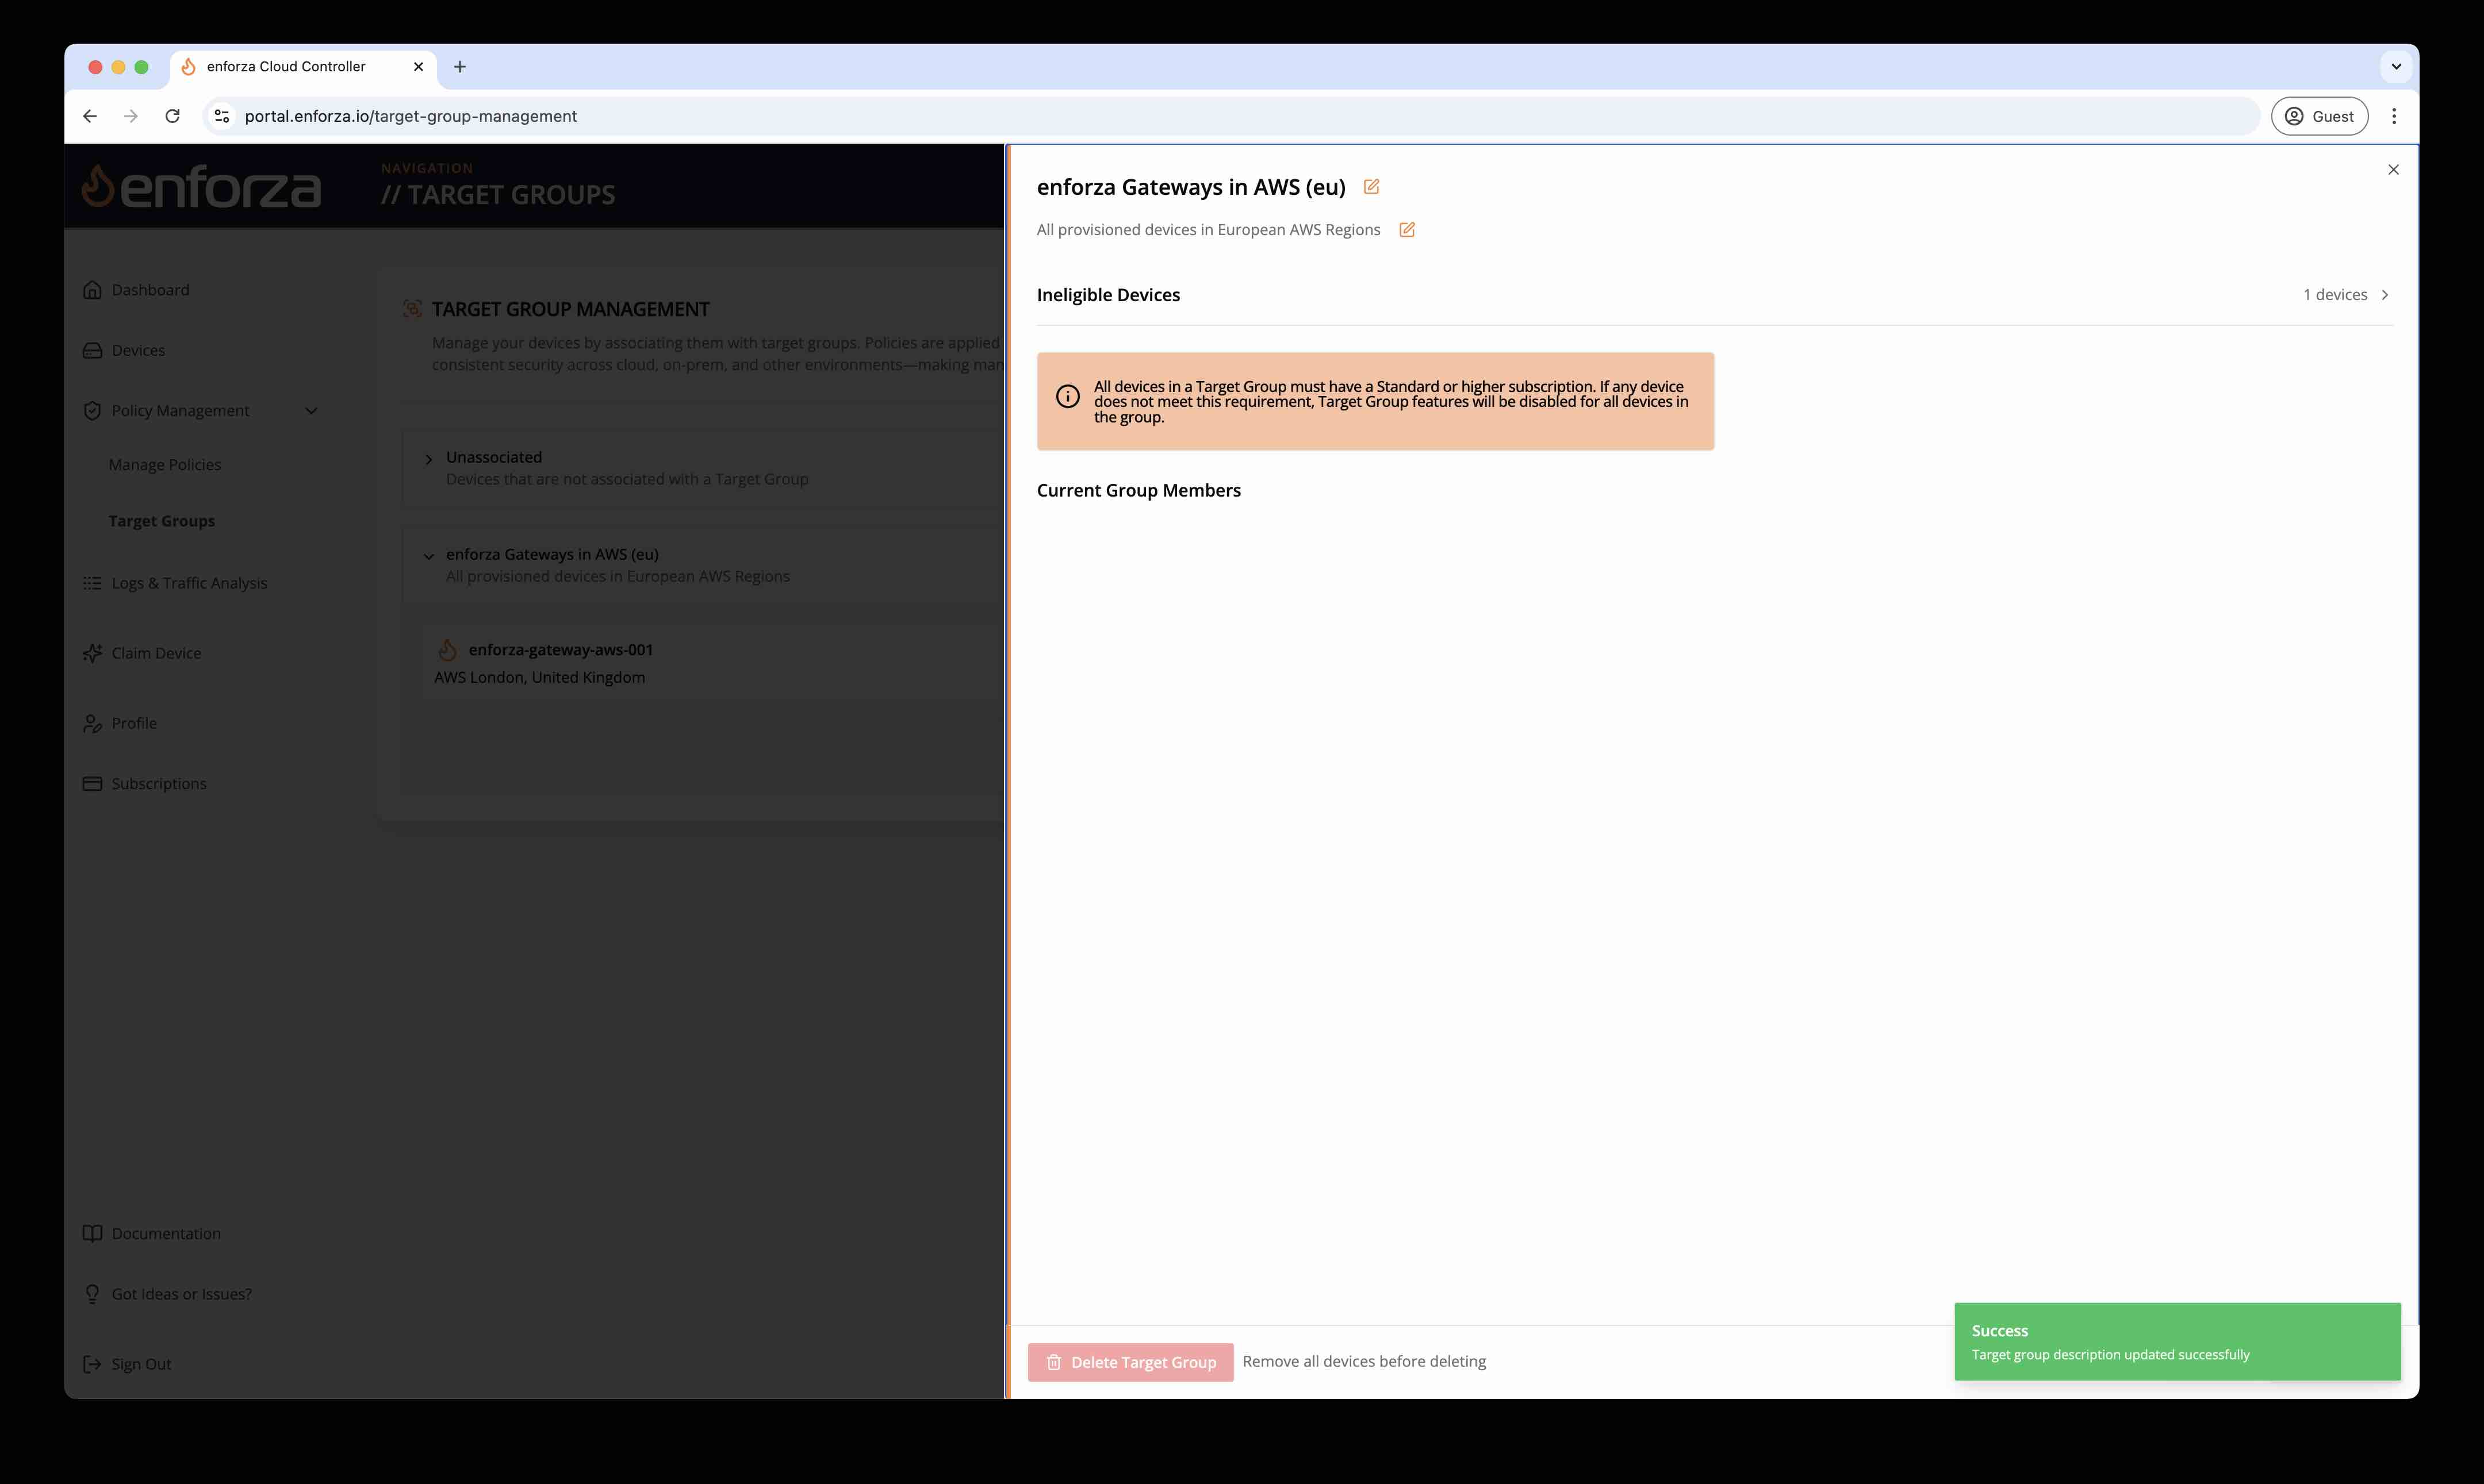Open the Logs & Traffic Analysis label
This screenshot has width=2484, height=1484.
pyautogui.click(x=189, y=583)
